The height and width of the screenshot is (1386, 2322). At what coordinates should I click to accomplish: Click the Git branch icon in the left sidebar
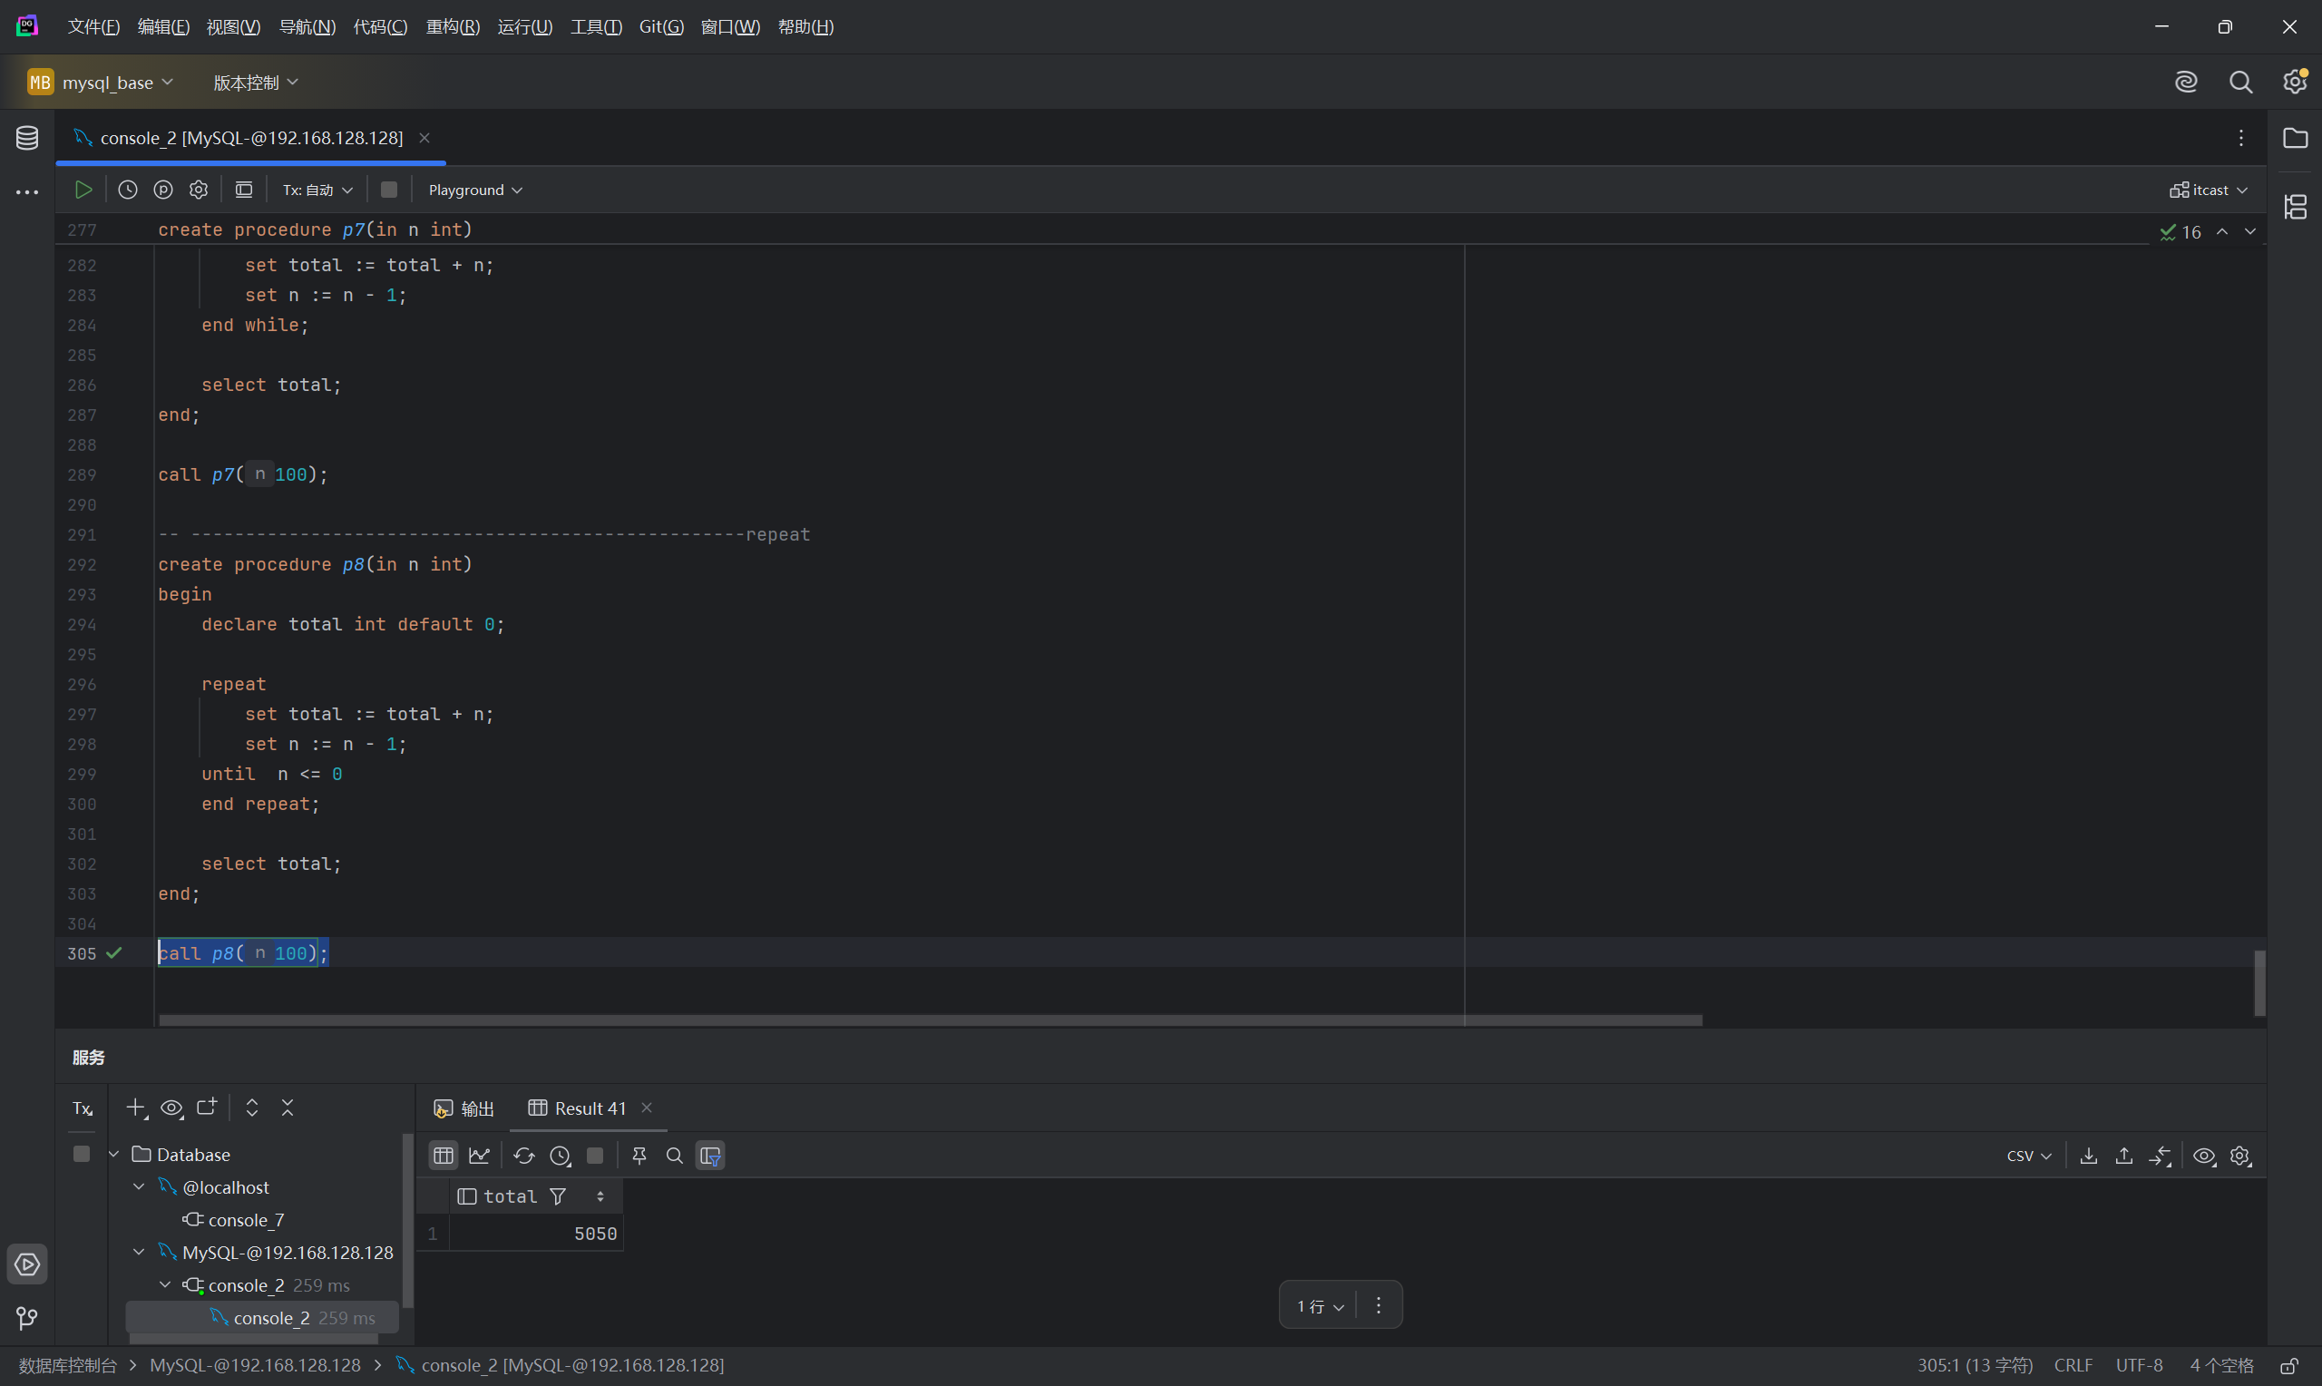tap(27, 1318)
